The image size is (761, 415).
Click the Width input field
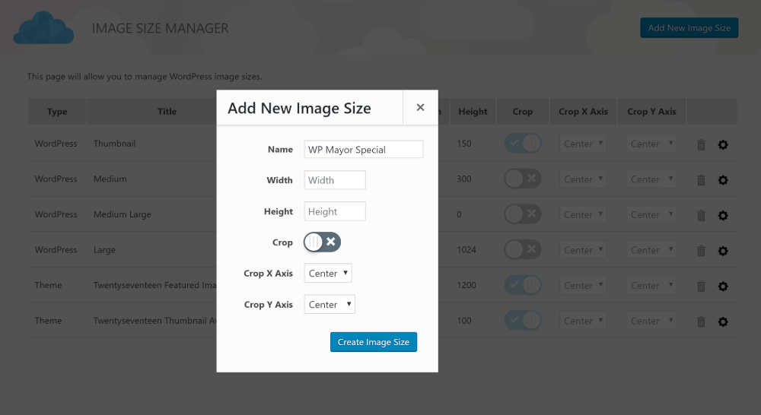(335, 180)
